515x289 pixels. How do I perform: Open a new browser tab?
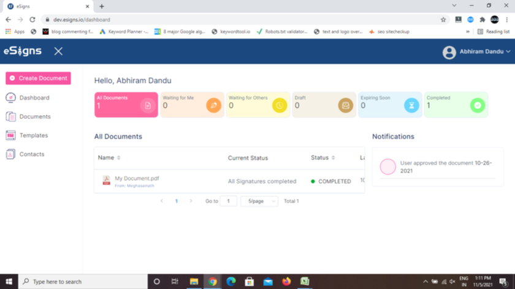point(102,6)
